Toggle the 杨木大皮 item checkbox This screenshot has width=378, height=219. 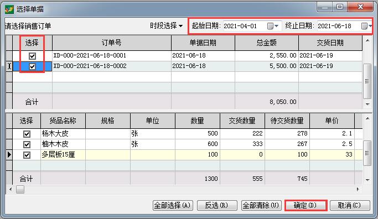[x=27, y=134]
